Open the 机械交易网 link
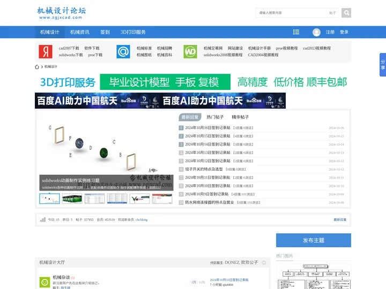 [213, 48]
